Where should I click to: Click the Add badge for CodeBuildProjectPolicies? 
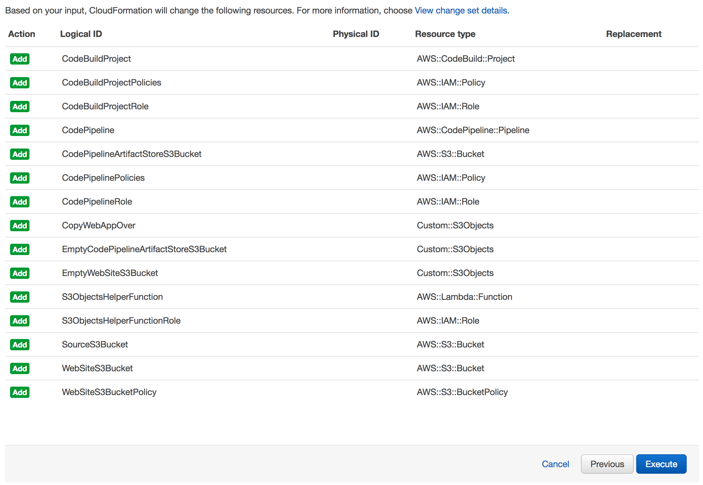(20, 83)
